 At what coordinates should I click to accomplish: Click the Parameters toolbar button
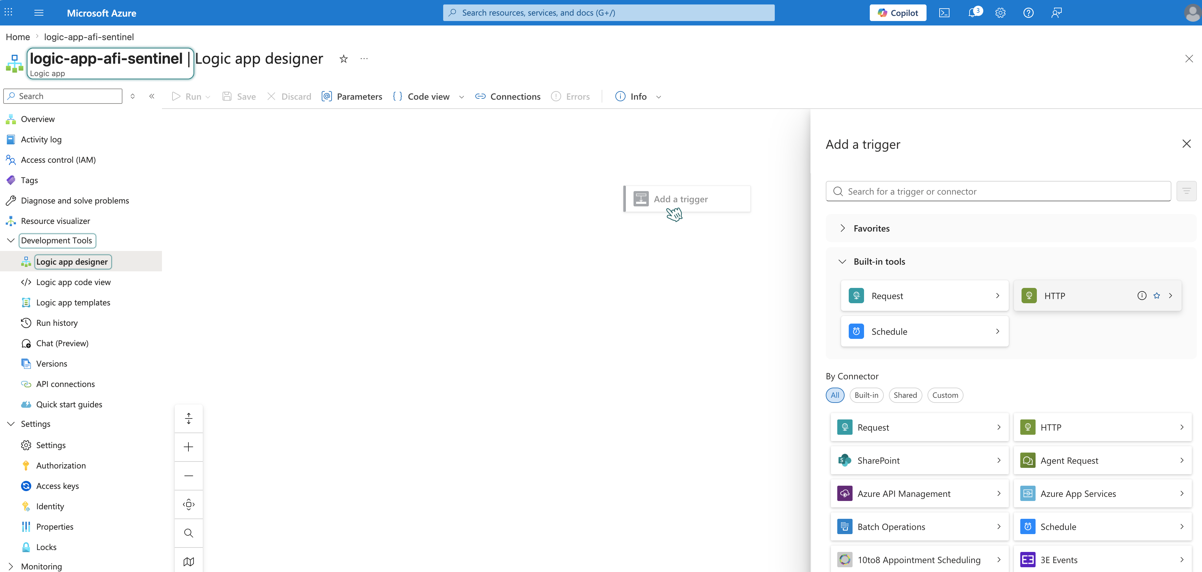point(352,97)
